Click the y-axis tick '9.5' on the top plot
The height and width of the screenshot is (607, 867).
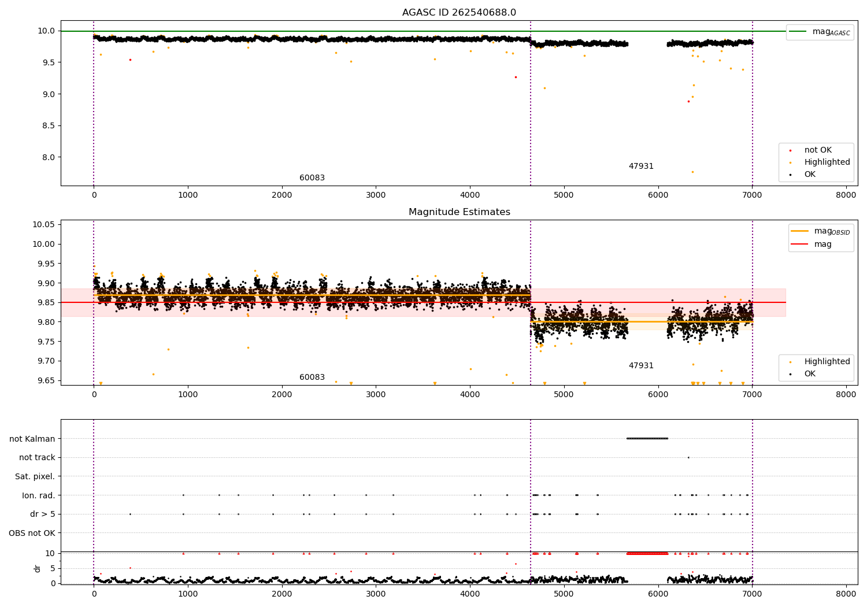(x=49, y=62)
